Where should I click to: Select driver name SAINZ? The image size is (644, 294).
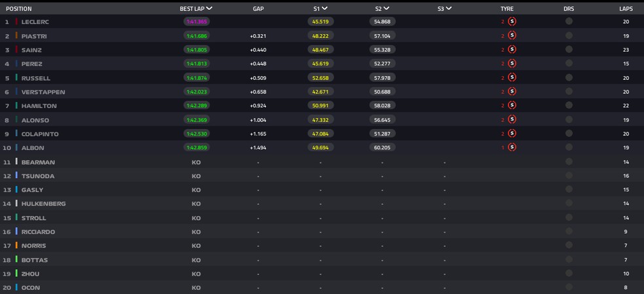(31, 50)
